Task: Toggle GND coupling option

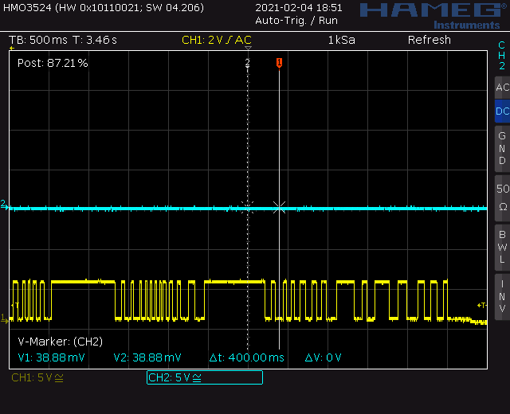Action: 502,149
